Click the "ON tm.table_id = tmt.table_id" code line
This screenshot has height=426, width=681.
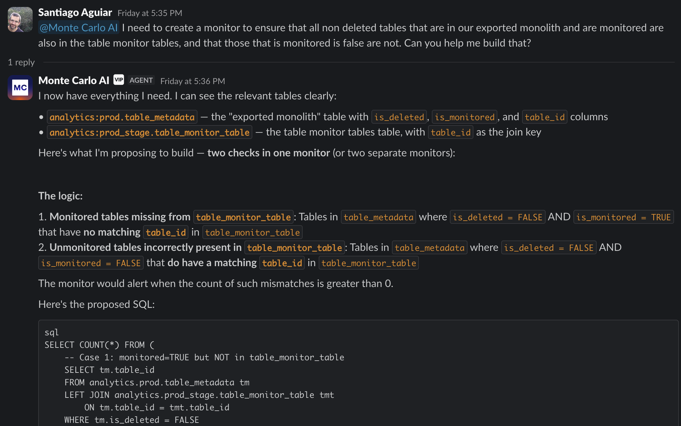pos(157,407)
